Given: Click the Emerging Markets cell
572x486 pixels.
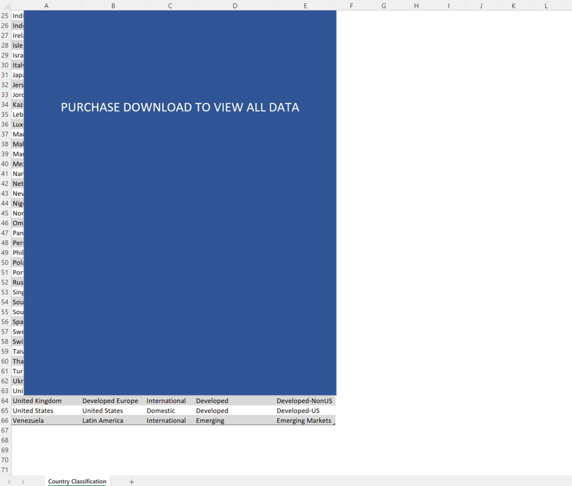Looking at the screenshot, I should tap(305, 421).
